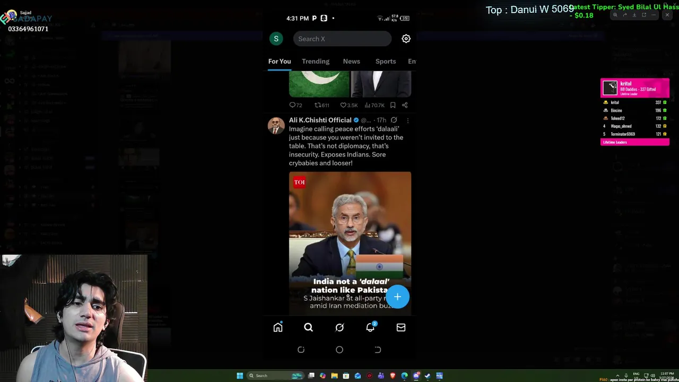Open the Jaishankar TOI image in tweet
The height and width of the screenshot is (382, 679).
[x=350, y=242]
